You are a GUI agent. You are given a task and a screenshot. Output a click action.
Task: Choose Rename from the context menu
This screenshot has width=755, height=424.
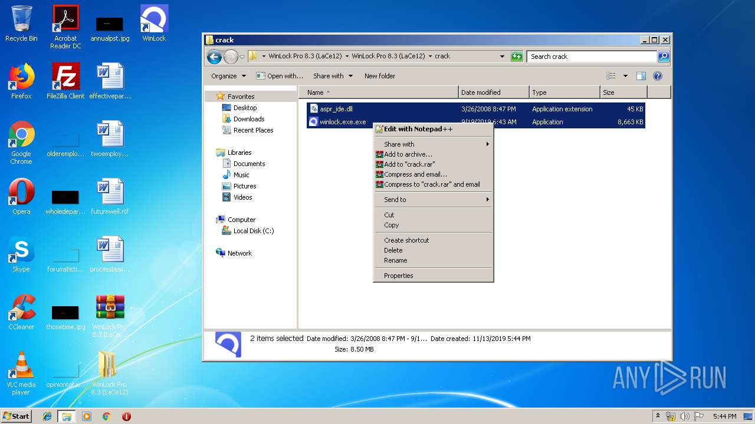point(434,260)
